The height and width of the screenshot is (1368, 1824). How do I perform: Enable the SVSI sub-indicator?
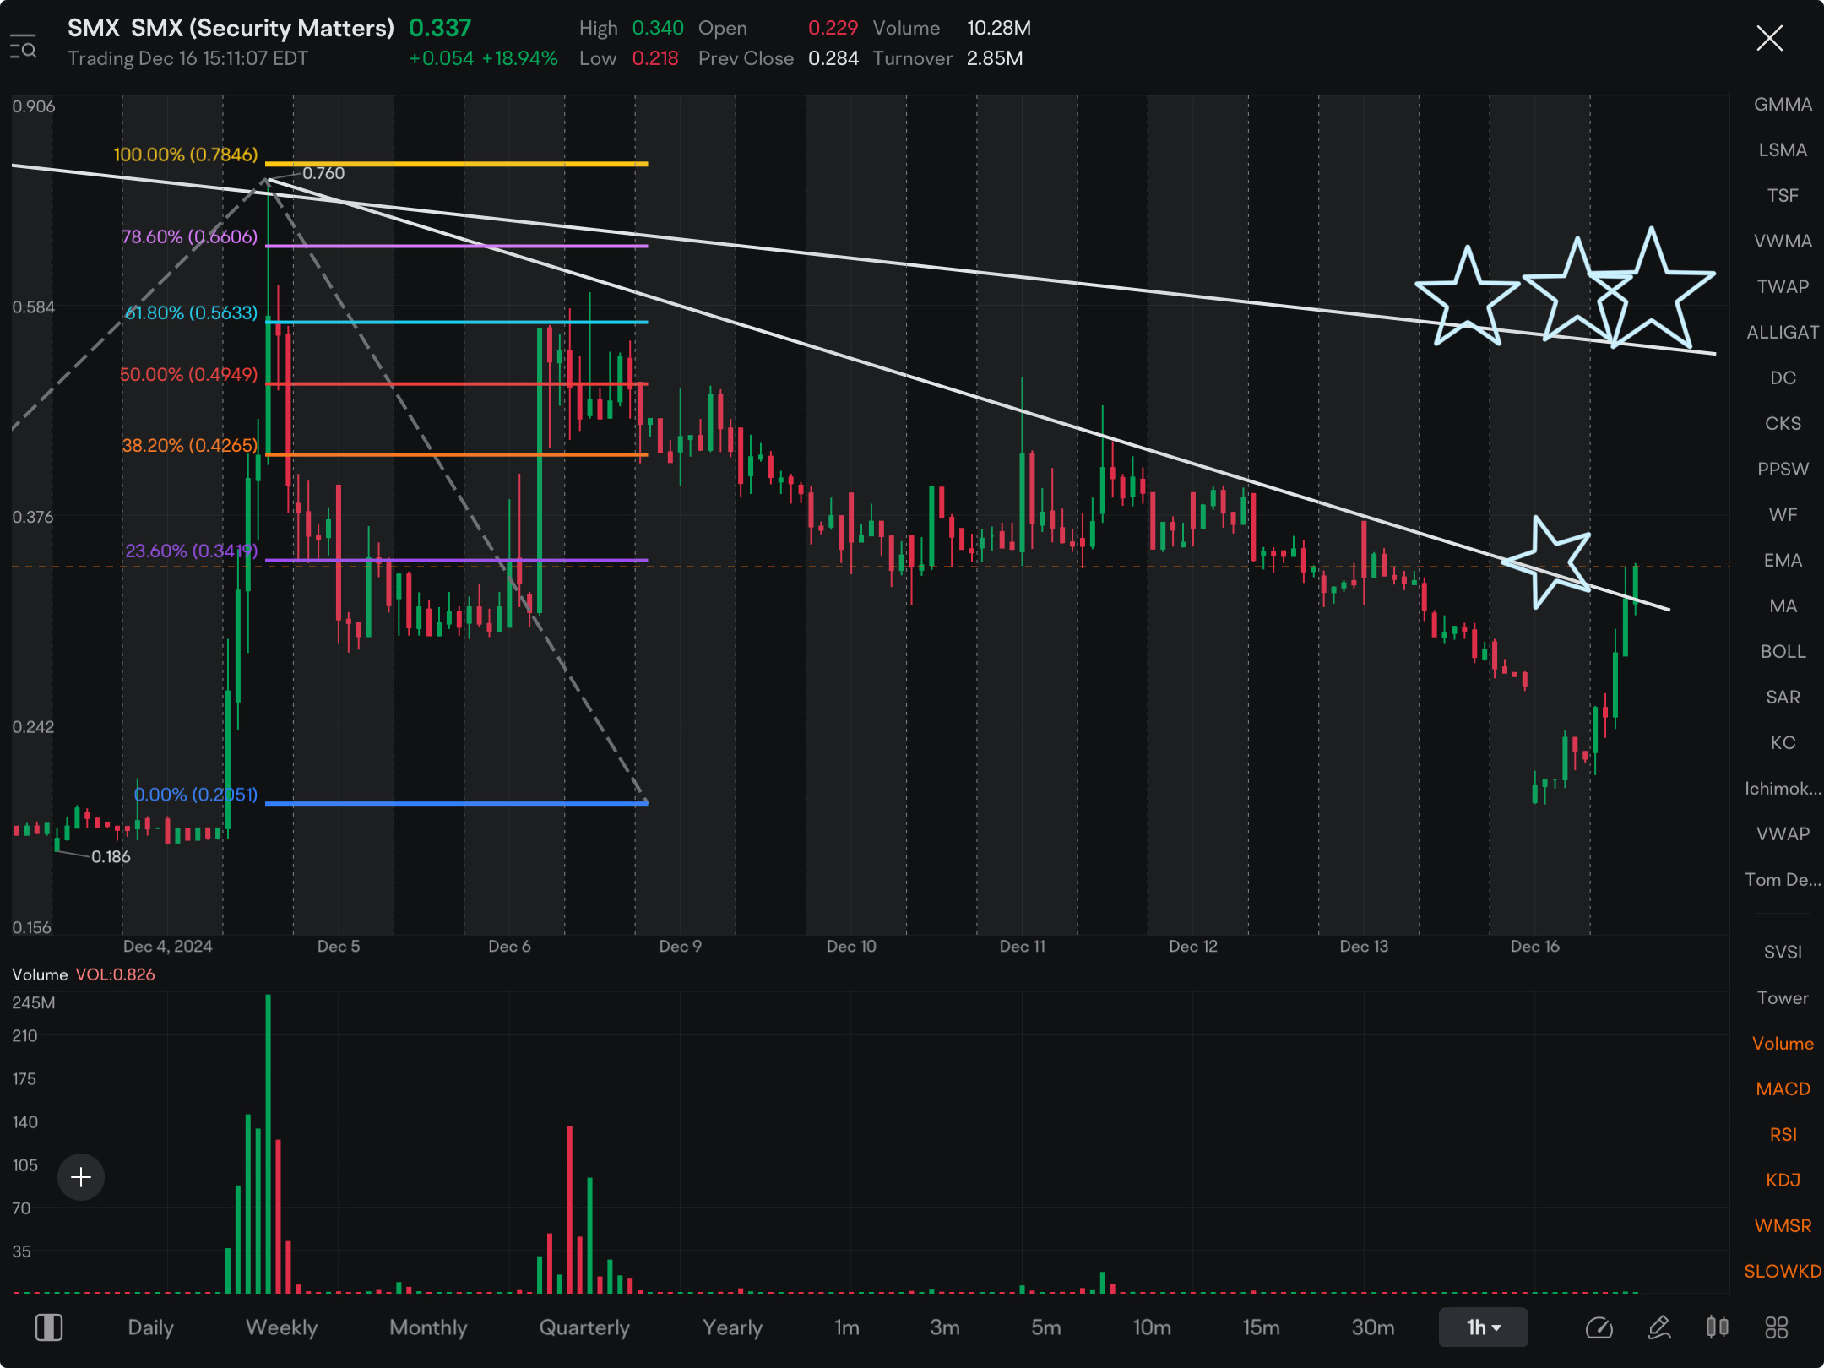click(1783, 953)
